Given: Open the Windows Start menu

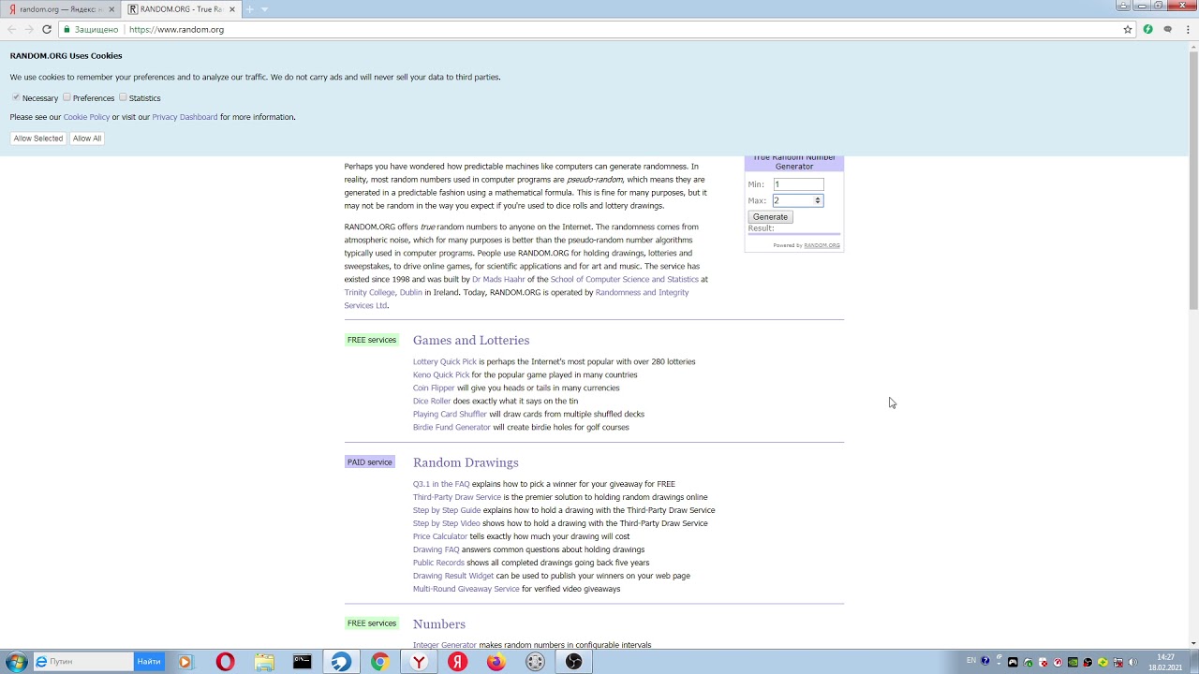Looking at the screenshot, I should (x=16, y=662).
